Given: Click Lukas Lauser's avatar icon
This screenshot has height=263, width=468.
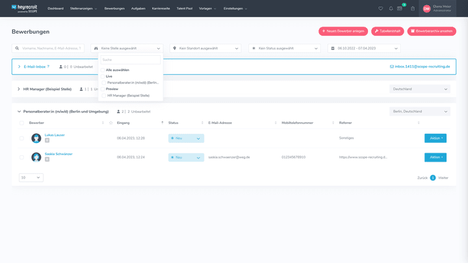Looking at the screenshot, I should 36,138.
